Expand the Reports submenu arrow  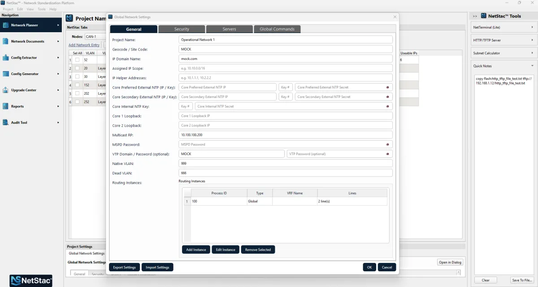coord(58,106)
